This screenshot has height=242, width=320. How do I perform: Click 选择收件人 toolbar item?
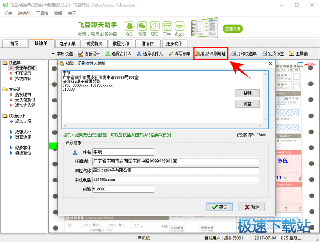pos(150,54)
